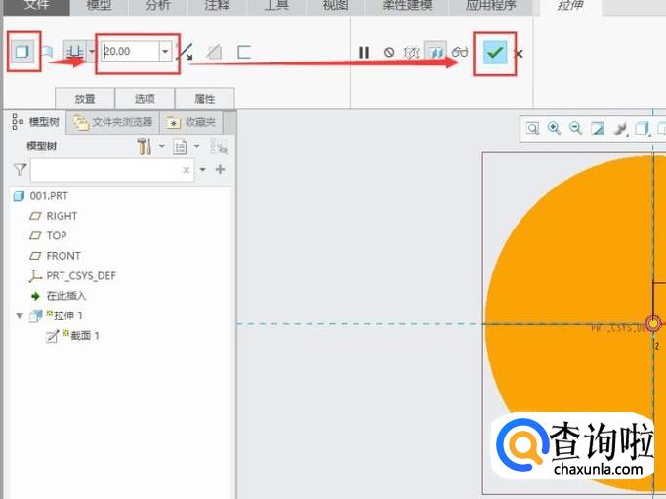
Task: Click the tree column display icon
Action: pyautogui.click(x=219, y=146)
